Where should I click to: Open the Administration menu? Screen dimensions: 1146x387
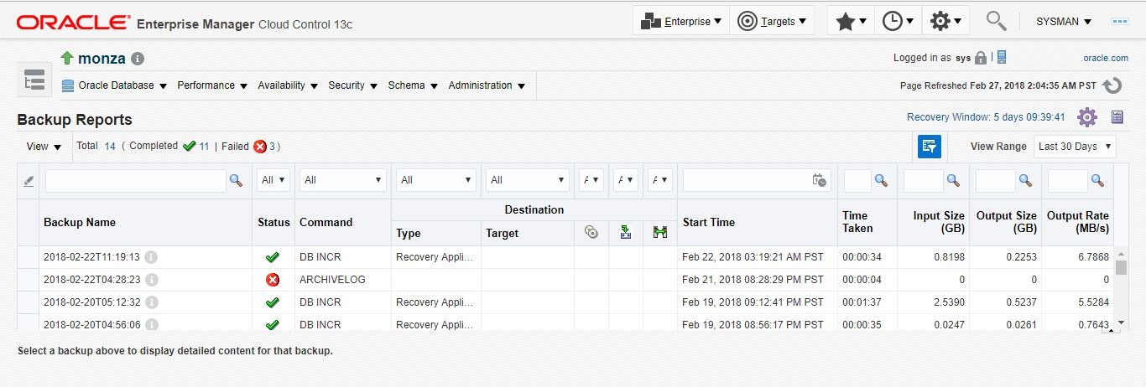point(487,85)
